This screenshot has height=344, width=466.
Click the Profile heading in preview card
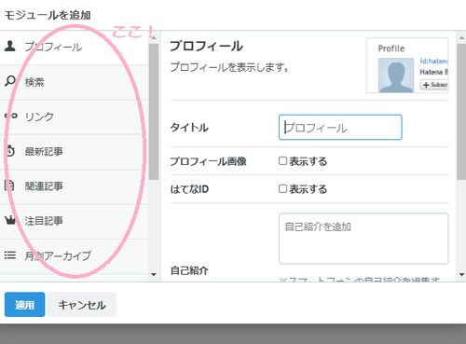pyautogui.click(x=391, y=48)
